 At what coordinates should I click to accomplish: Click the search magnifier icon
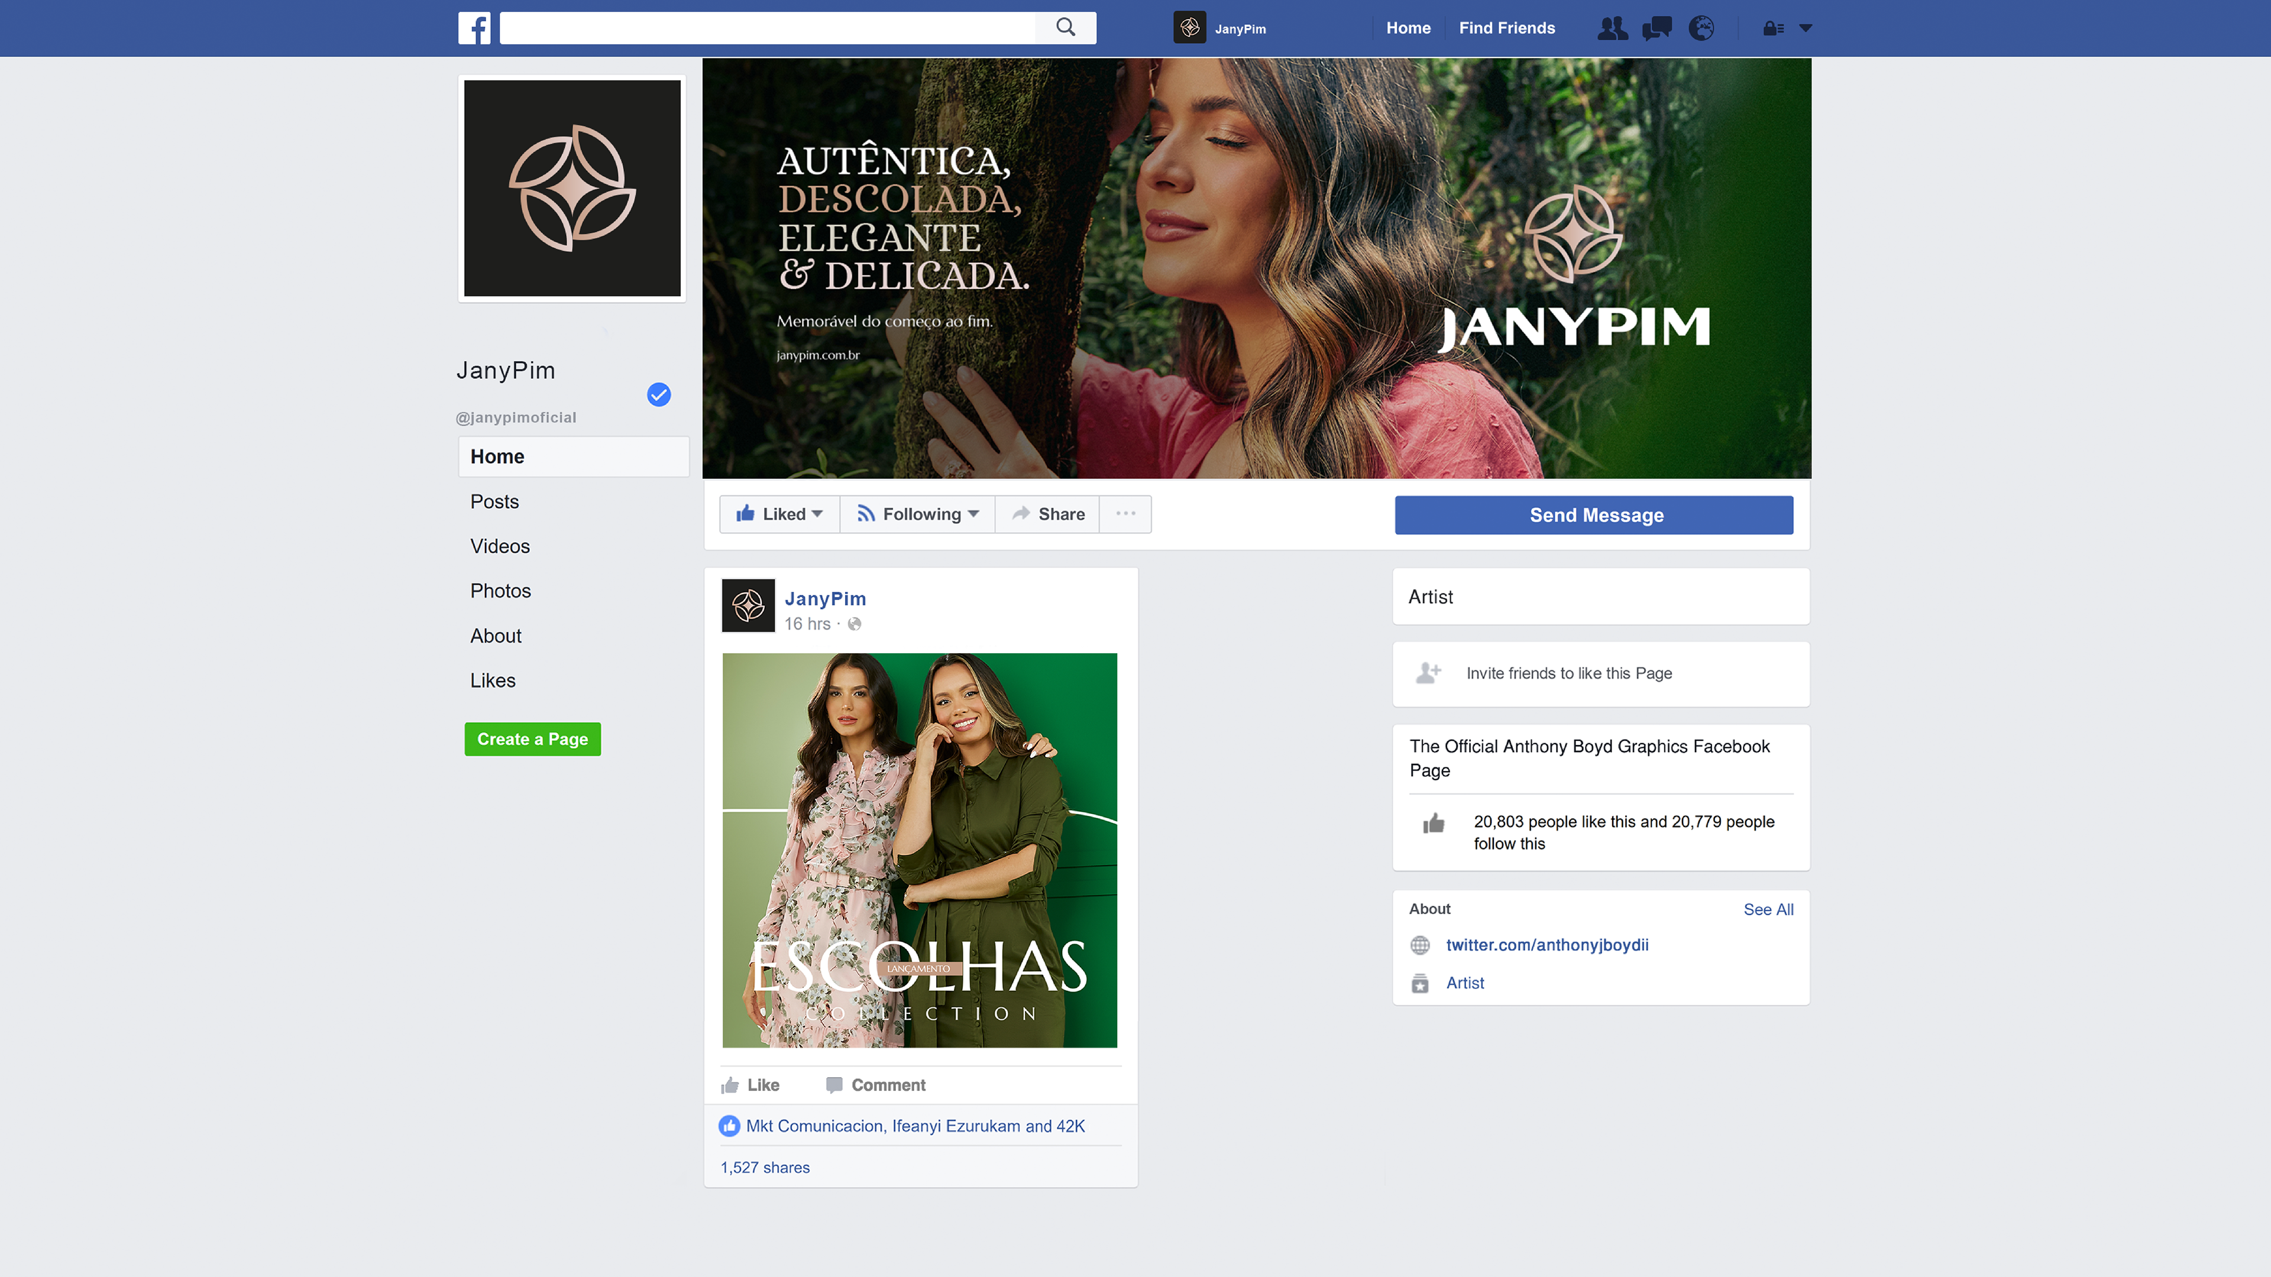pyautogui.click(x=1065, y=27)
